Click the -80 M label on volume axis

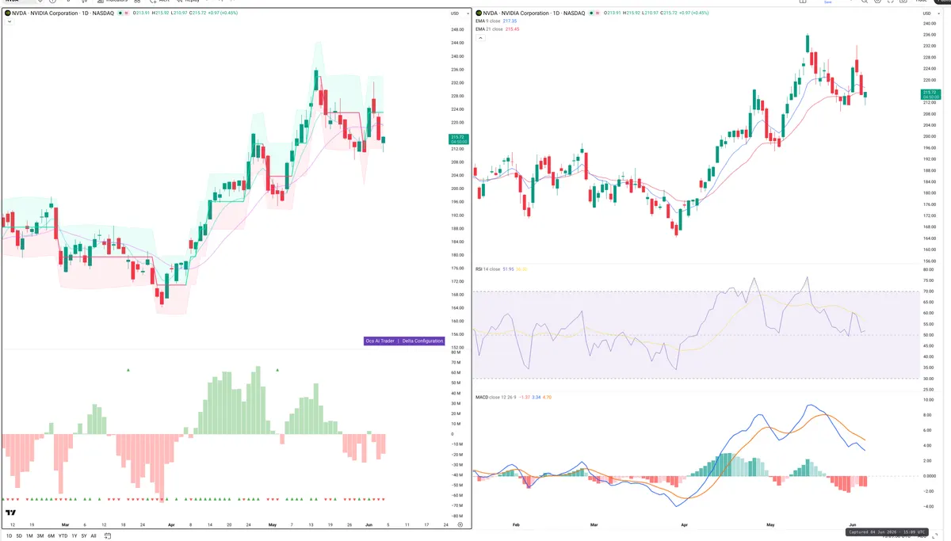[457, 516]
